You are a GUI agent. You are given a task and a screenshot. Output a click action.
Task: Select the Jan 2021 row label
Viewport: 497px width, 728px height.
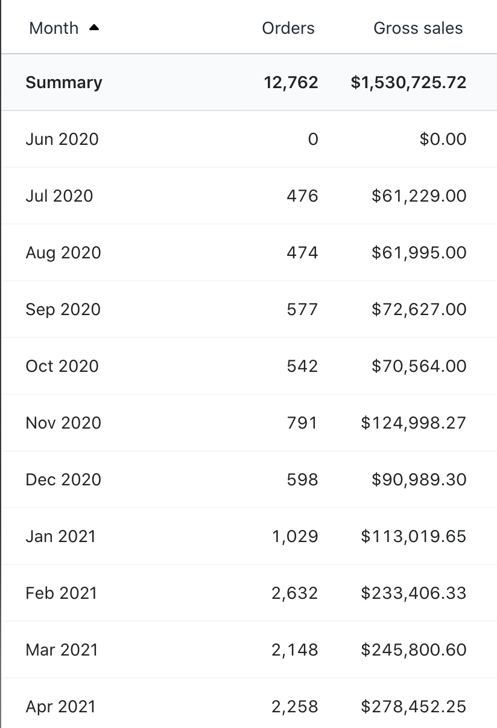tap(61, 537)
